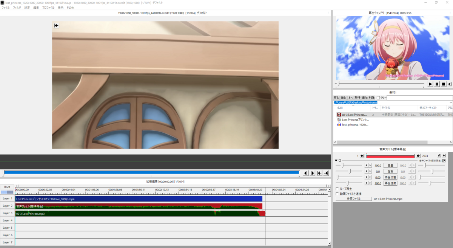Click the 進む (forward) button

(x=344, y=98)
